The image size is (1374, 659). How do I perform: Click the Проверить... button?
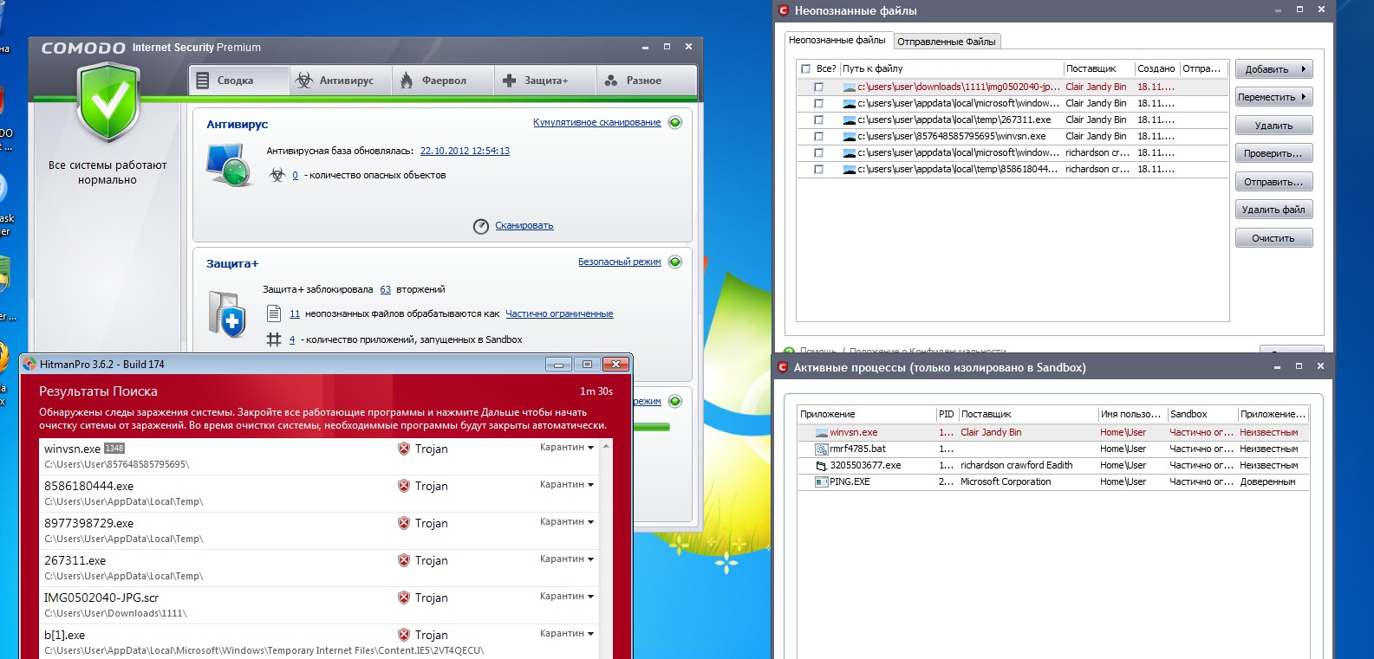click(1273, 153)
